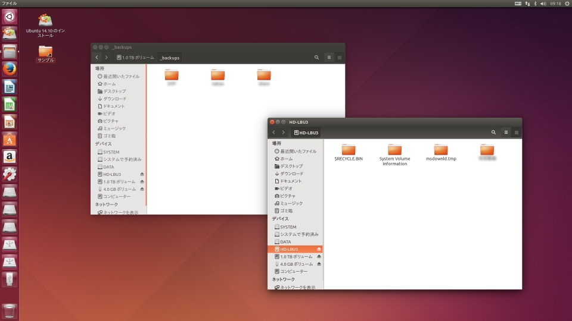The height and width of the screenshot is (321, 572).
Task: Switch to list view in the HD-LBU3 window
Action: pyautogui.click(x=506, y=133)
